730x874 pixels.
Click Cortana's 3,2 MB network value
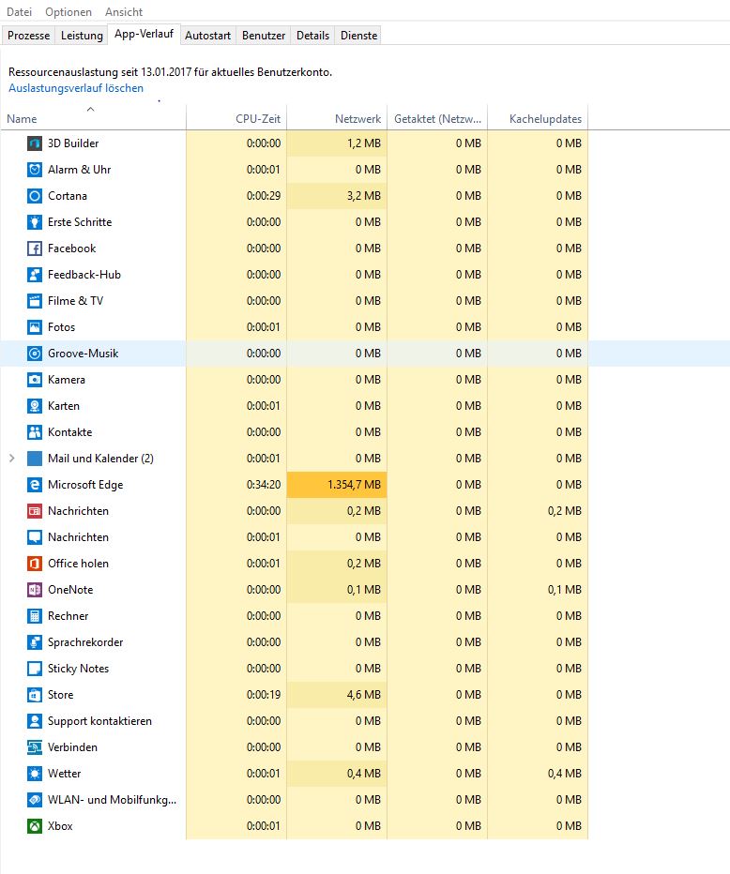pos(364,196)
